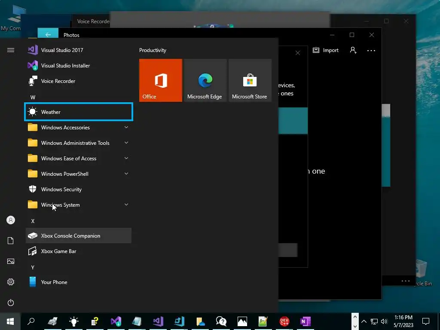Open taskbar Search magnifier
Screen dimensions: 440x330
pos(31,321)
